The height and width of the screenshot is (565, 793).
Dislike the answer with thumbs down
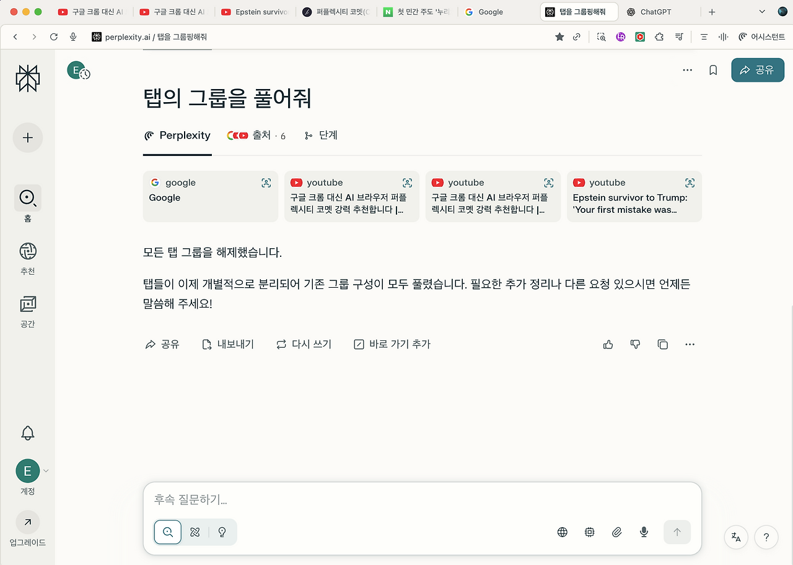(635, 344)
